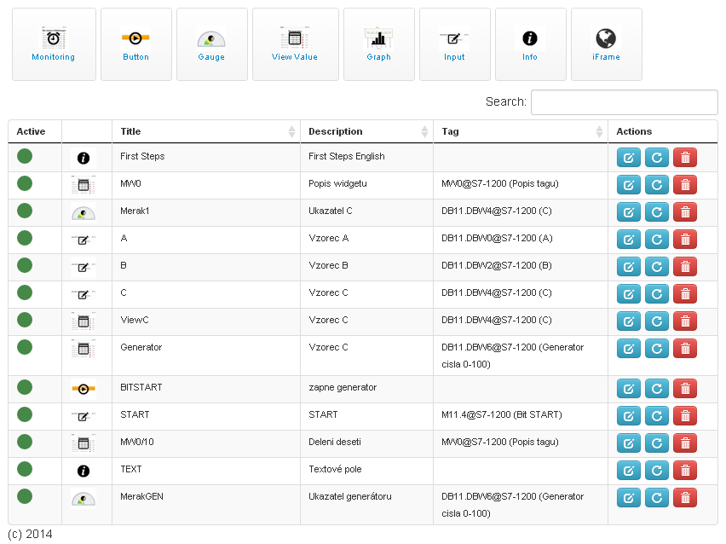
Task: Add a new Input widget
Action: click(454, 44)
